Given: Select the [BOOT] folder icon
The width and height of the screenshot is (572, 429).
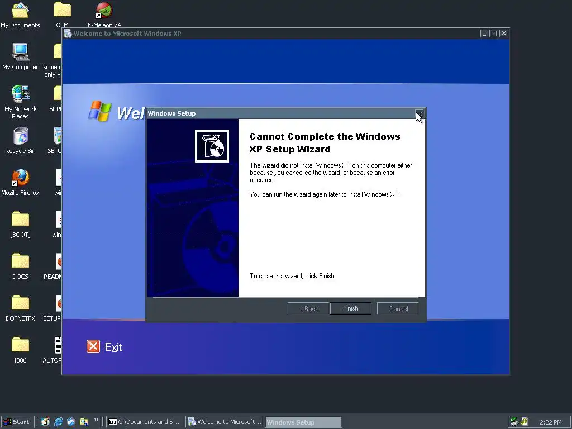Looking at the screenshot, I should pyautogui.click(x=20, y=225).
